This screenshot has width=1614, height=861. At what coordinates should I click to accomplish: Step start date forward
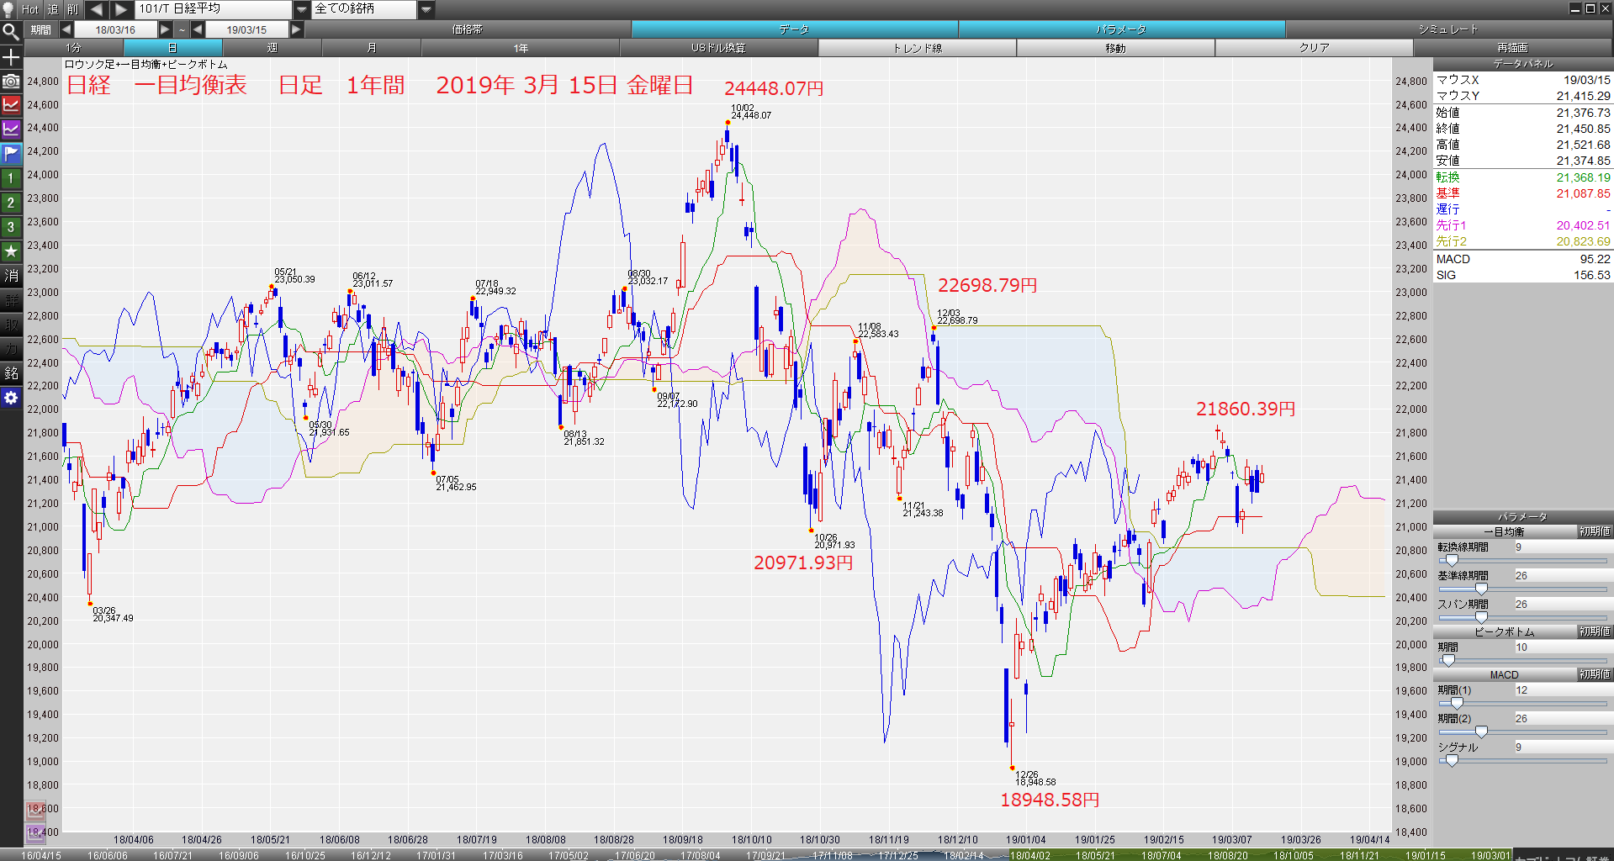point(165,29)
